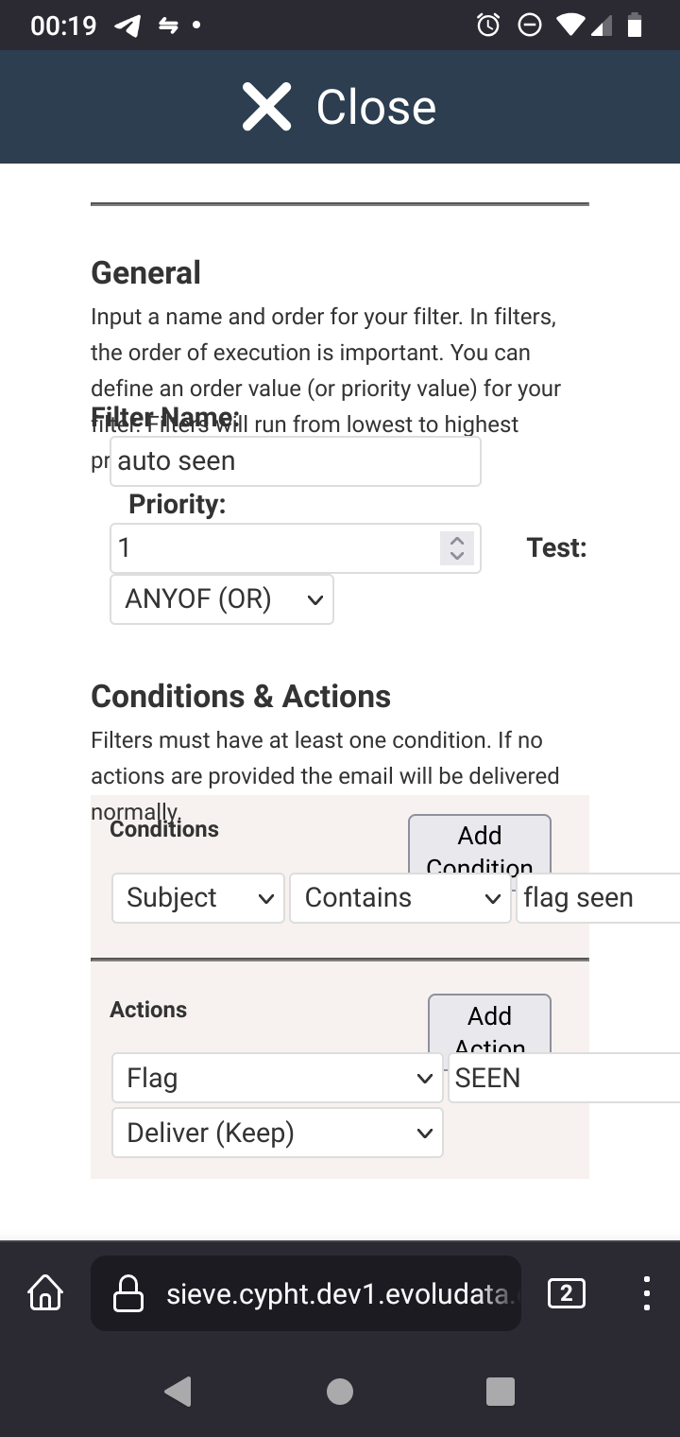Click the 'flag seen' condition value field
Screen dimensions: 680x1437
(597, 897)
